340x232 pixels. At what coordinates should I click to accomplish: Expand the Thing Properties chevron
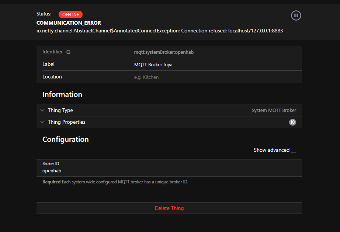[42, 122]
